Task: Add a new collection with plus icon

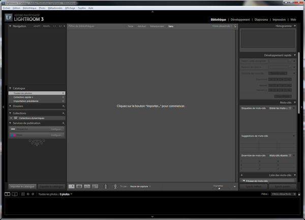Action: (x=63, y=113)
